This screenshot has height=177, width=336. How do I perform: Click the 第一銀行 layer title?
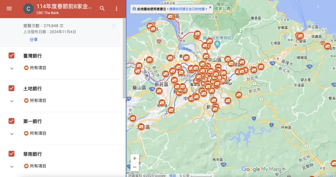33,122
